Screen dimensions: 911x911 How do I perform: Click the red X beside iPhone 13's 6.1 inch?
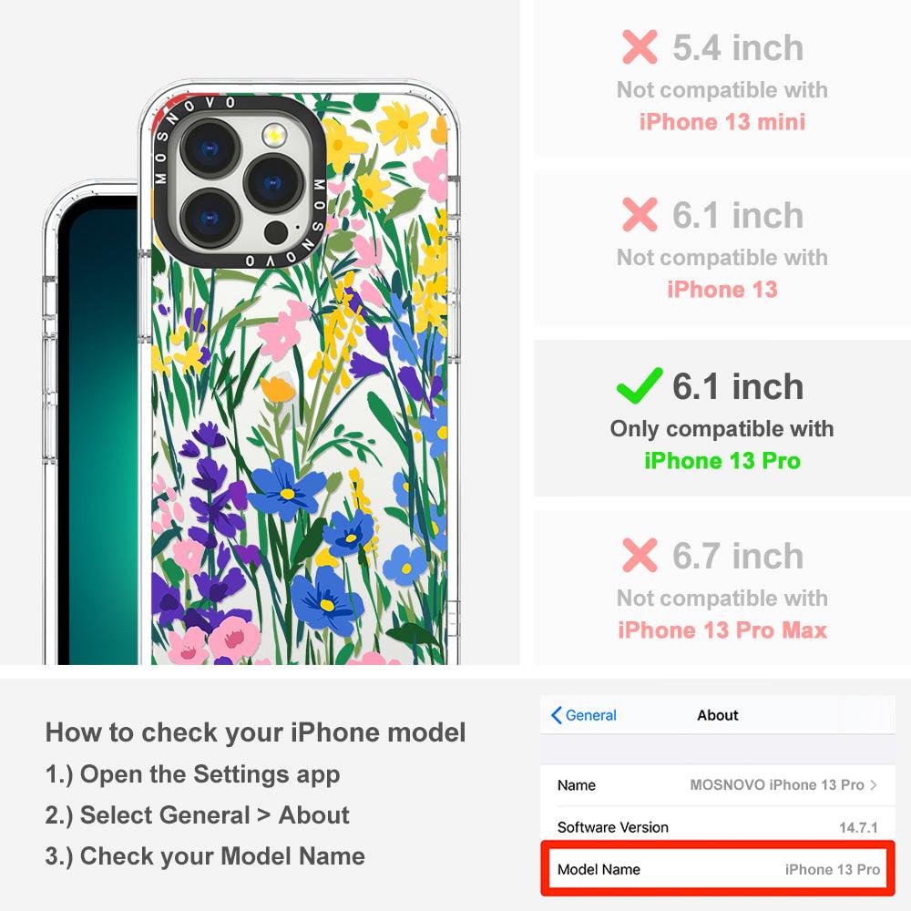[640, 214]
